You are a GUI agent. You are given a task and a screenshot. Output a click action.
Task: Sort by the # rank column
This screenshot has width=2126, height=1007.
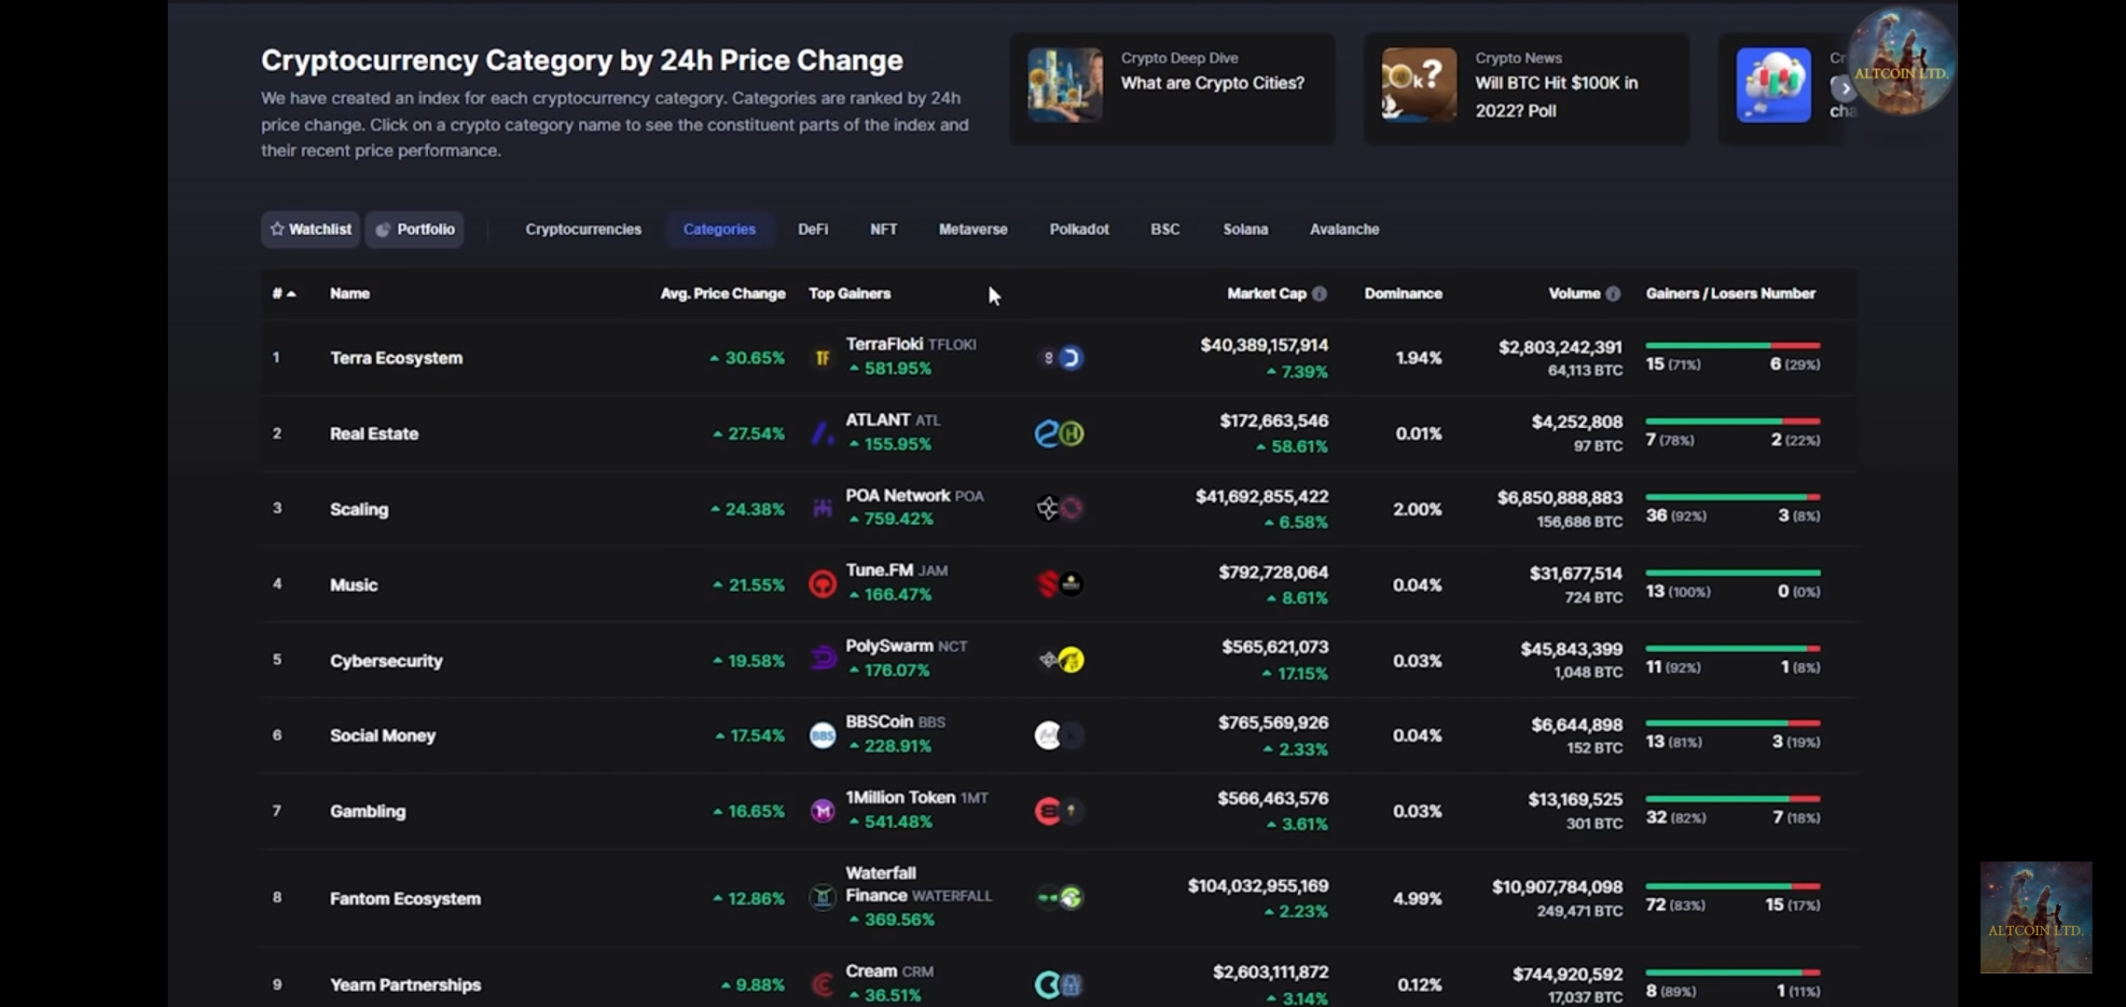pos(283,294)
